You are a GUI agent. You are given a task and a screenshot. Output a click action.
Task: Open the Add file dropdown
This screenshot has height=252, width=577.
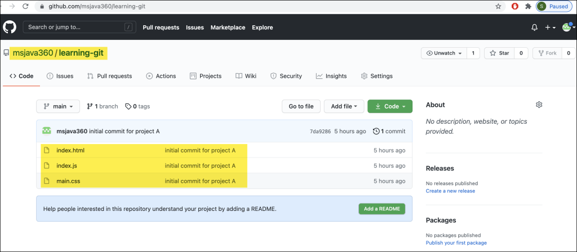click(344, 106)
